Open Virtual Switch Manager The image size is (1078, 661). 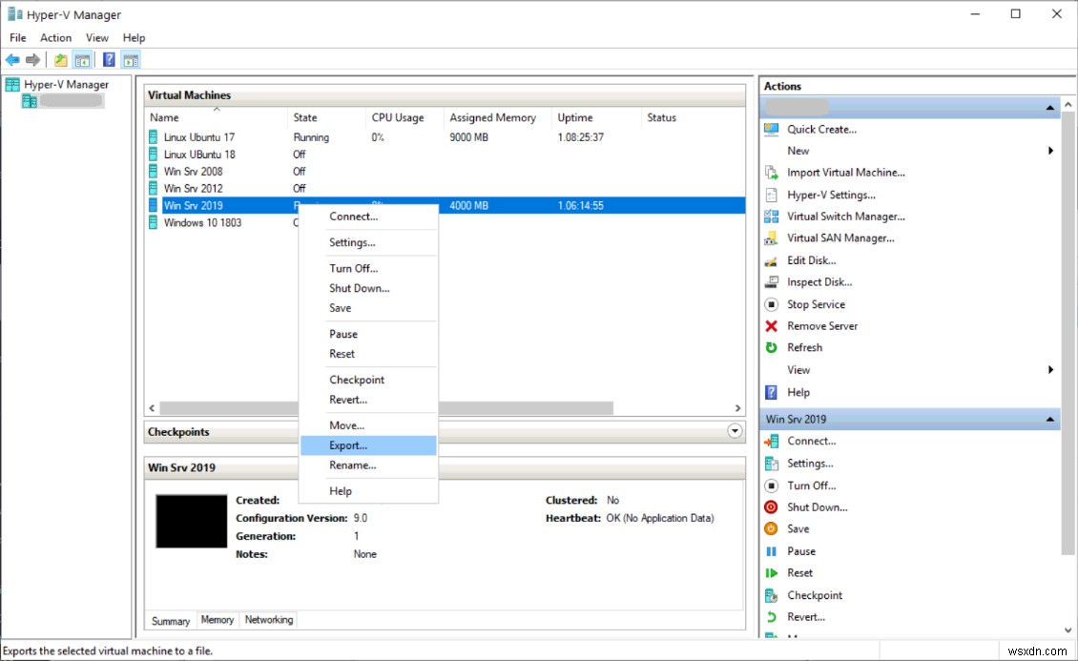[x=843, y=216]
